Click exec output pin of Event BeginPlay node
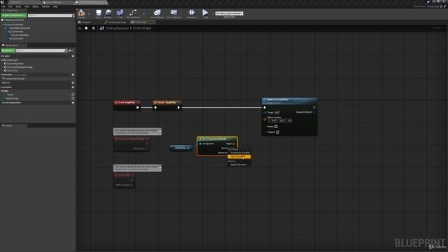The height and width of the screenshot is (252, 448). [138, 107]
